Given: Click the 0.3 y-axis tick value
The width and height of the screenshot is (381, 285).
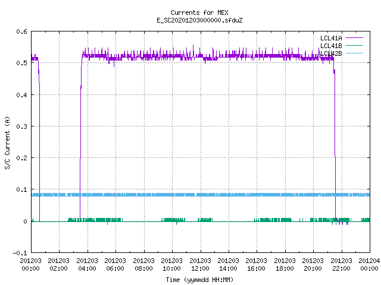Looking at the screenshot, I should tap(21, 126).
